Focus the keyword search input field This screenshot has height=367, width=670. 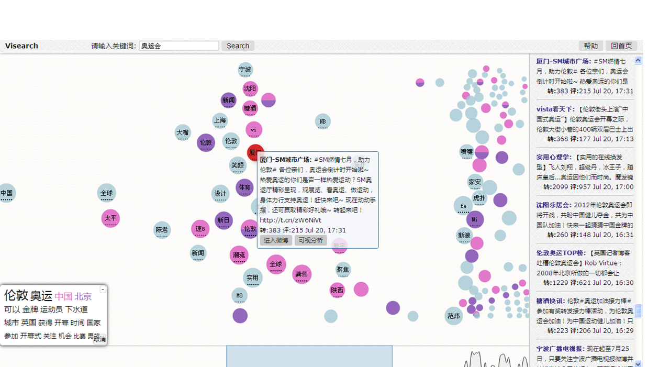(179, 46)
